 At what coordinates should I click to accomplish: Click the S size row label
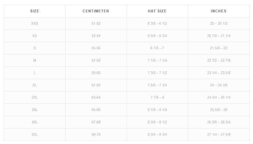(35, 48)
